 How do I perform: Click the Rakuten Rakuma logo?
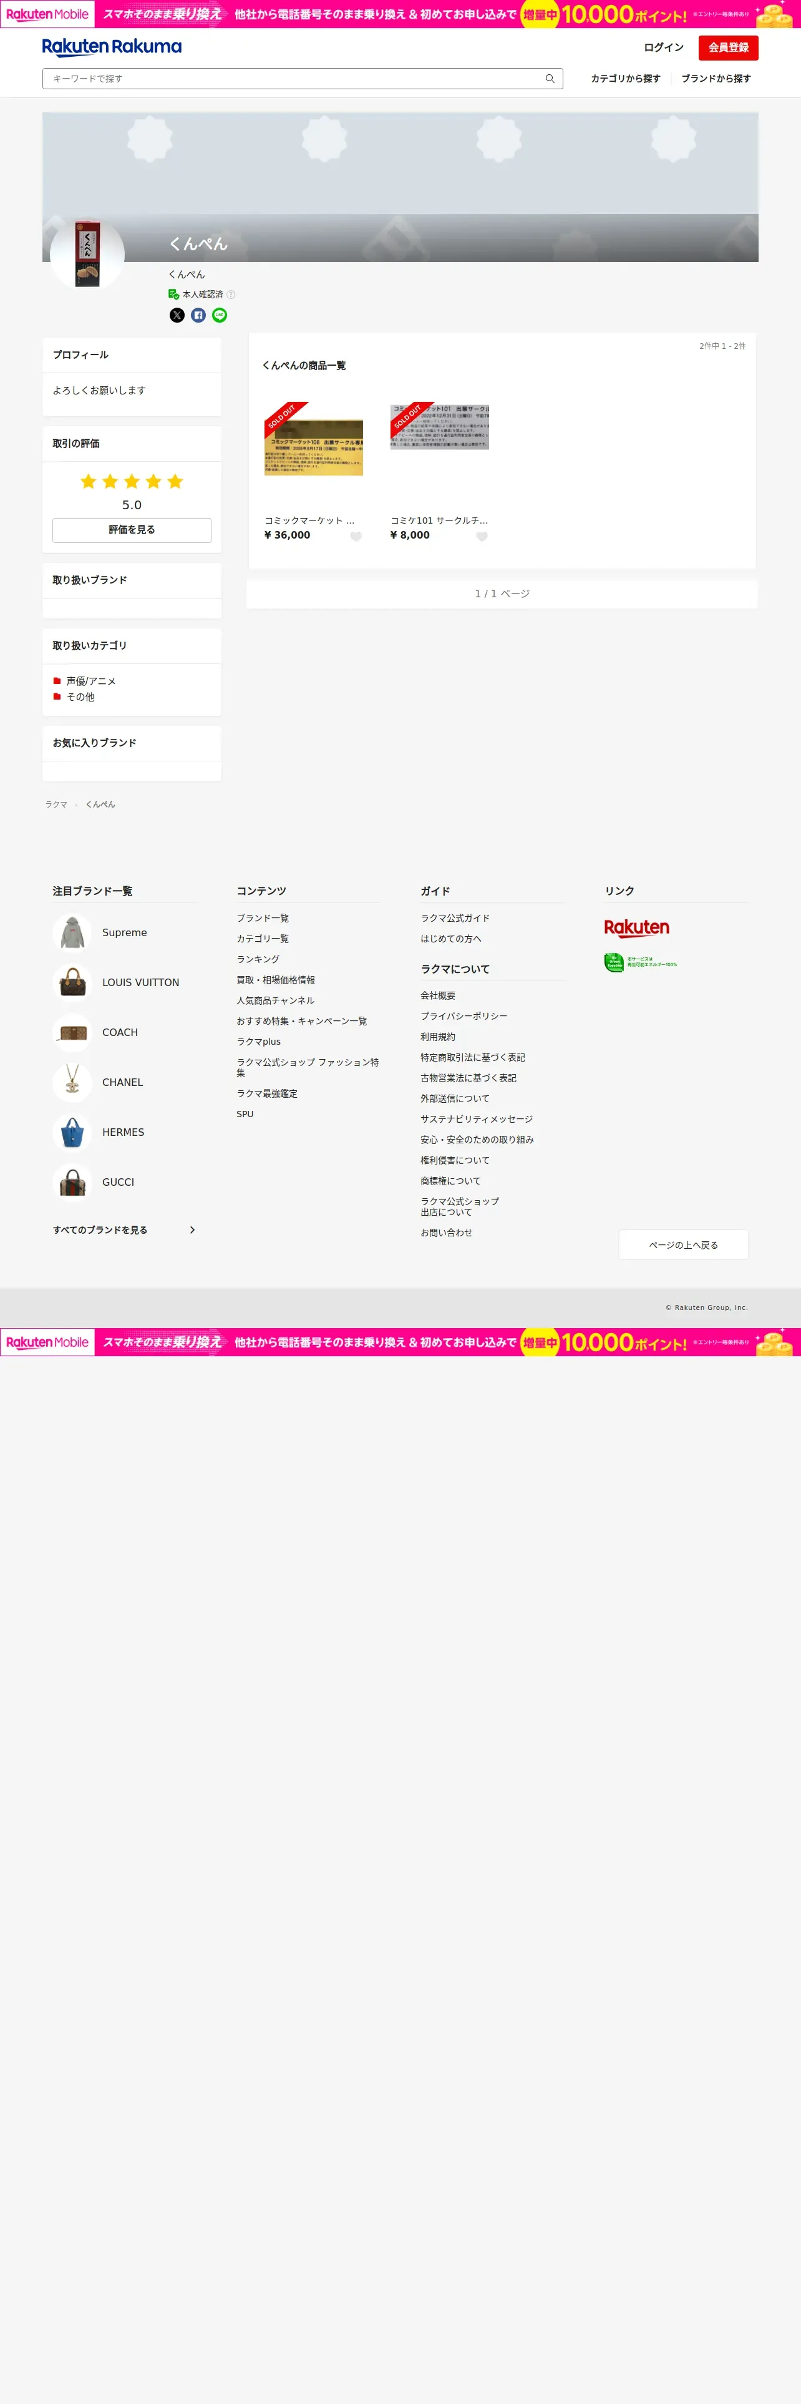pos(112,47)
